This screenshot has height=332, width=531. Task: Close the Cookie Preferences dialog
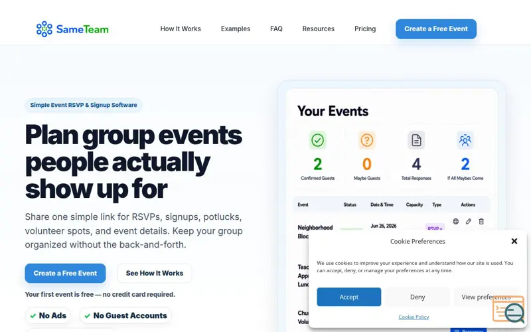[x=514, y=241]
